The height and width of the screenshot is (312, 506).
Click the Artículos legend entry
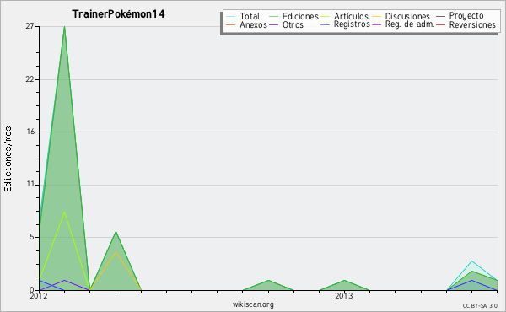coord(351,16)
